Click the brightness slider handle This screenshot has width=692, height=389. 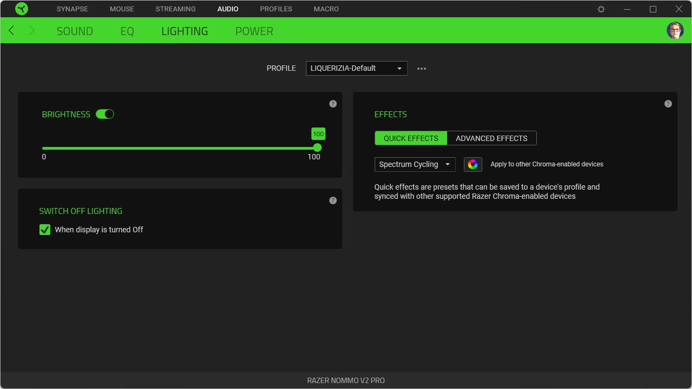point(317,148)
